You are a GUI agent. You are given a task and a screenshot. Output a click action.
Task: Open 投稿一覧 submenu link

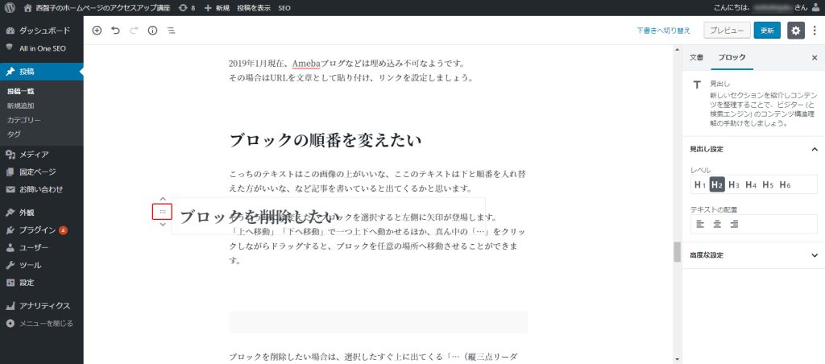point(20,91)
